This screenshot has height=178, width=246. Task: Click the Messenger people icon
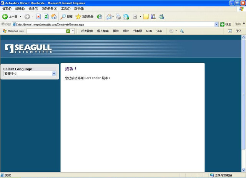click(161, 17)
